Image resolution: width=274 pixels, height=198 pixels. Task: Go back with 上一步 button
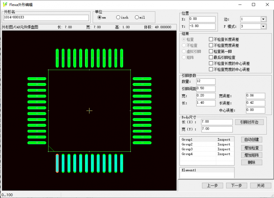212,186
